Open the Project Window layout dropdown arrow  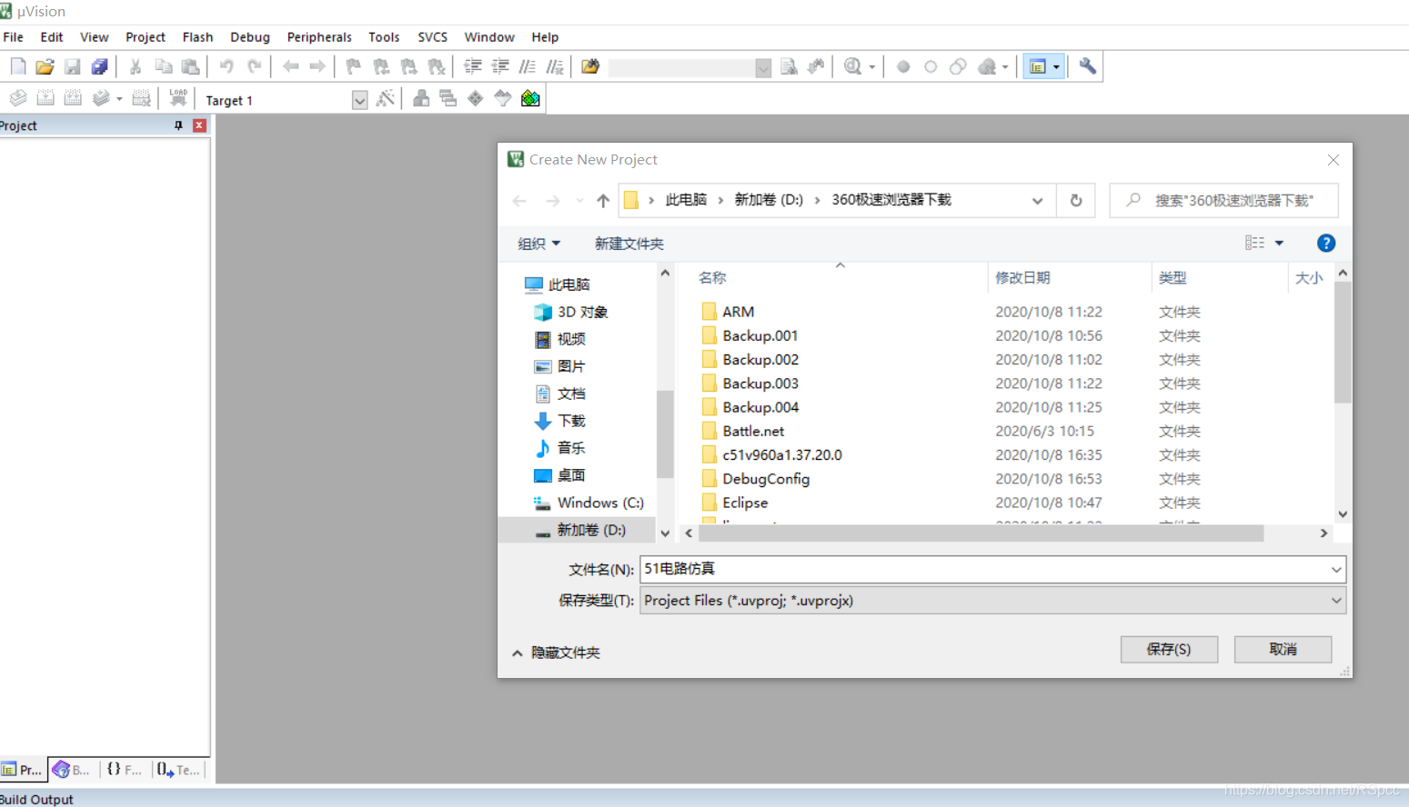1056,67
